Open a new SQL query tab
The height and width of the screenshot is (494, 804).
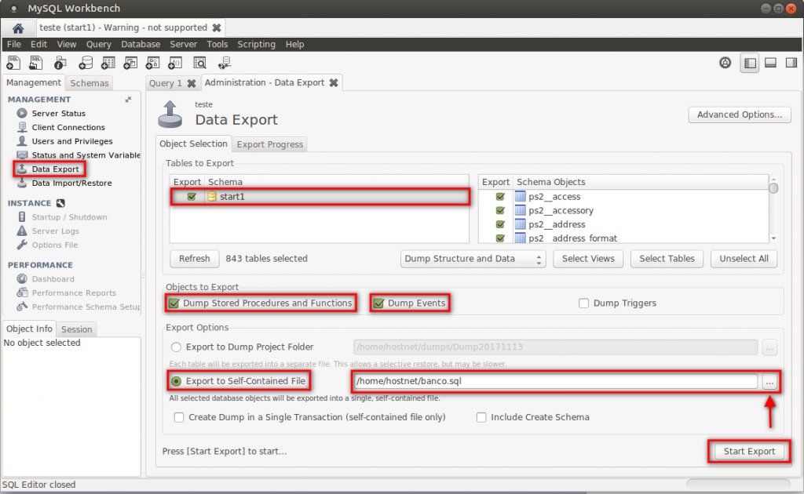tap(13, 62)
